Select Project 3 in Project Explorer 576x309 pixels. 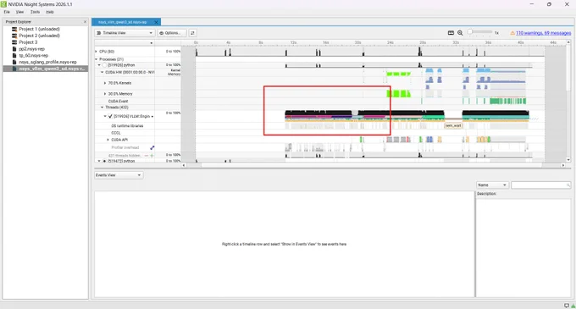click(28, 42)
